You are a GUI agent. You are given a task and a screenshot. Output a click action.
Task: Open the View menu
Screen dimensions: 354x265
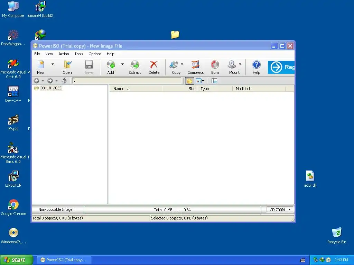pos(49,54)
